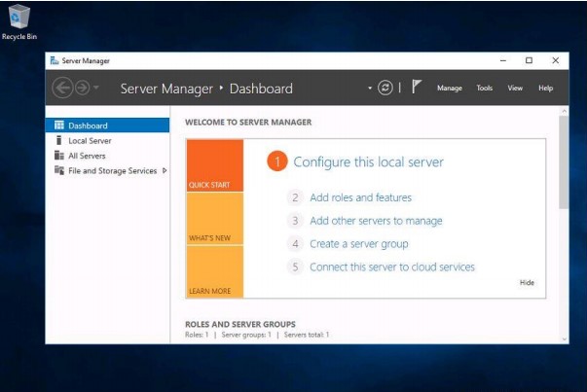Click Add roles and features link
Image resolution: width=587 pixels, height=392 pixels.
pyautogui.click(x=360, y=197)
